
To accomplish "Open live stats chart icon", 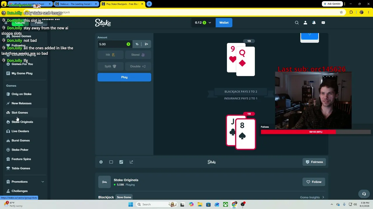I will coord(121,162).
